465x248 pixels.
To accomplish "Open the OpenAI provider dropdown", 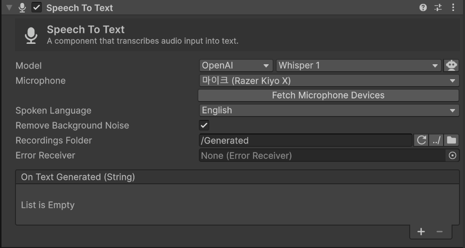I will (236, 65).
